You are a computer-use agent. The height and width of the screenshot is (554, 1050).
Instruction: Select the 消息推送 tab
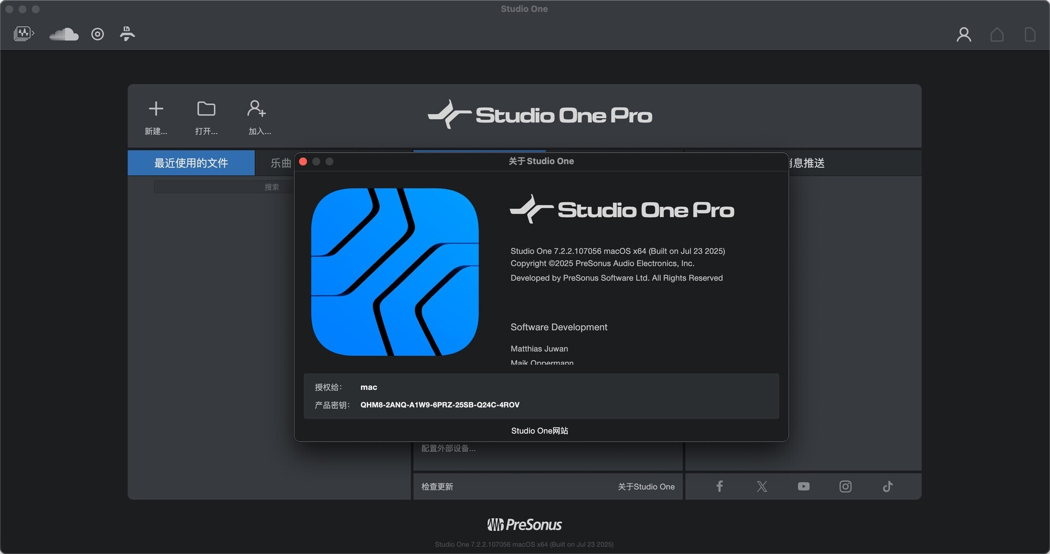[808, 162]
